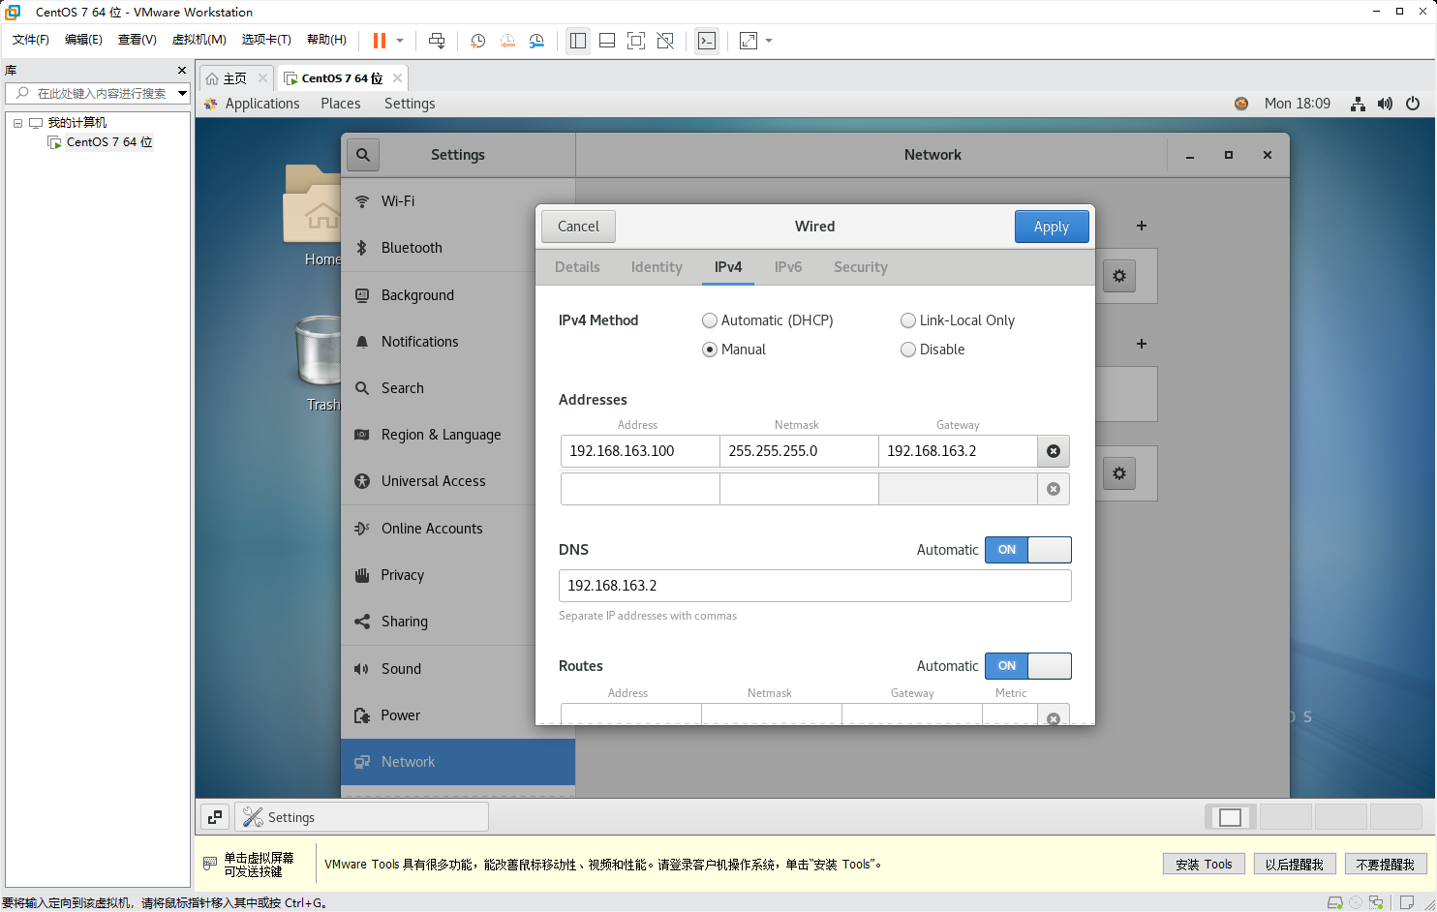The height and width of the screenshot is (912, 1437).
Task: Open the 帮助(H) menu
Action: pos(326,40)
